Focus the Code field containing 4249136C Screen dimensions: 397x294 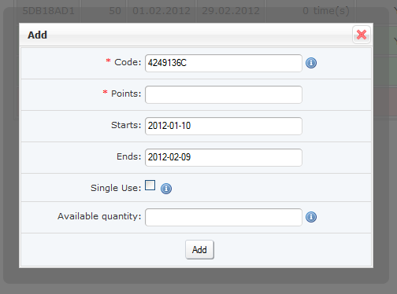pos(224,63)
